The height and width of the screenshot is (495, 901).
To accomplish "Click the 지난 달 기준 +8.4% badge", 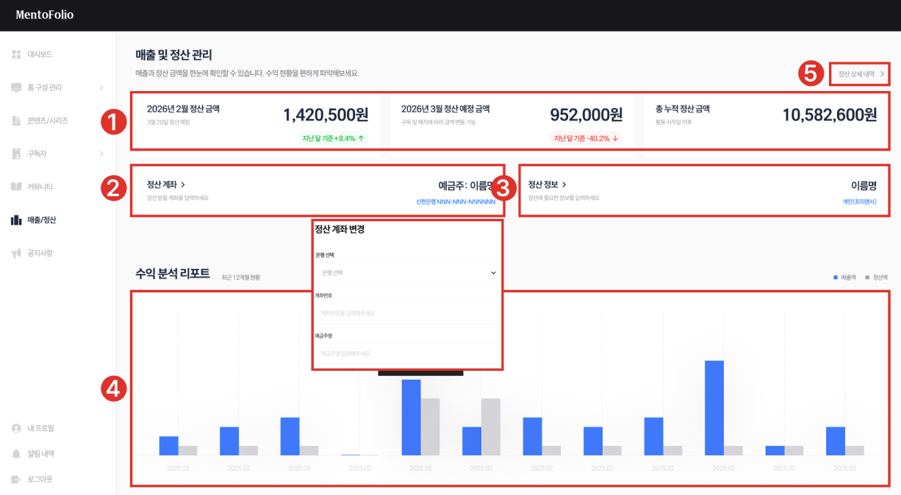I will point(333,138).
